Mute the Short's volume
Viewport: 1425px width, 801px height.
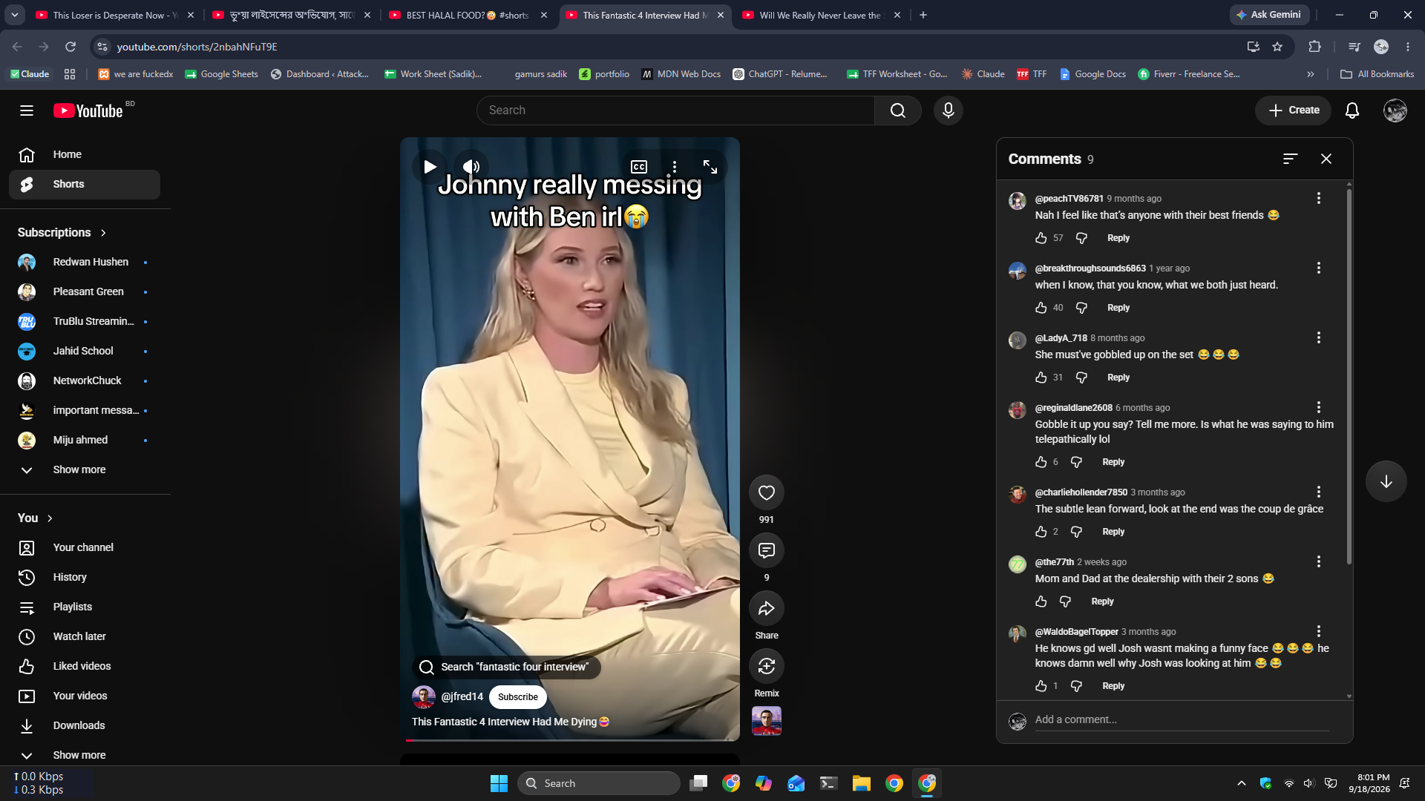471,167
